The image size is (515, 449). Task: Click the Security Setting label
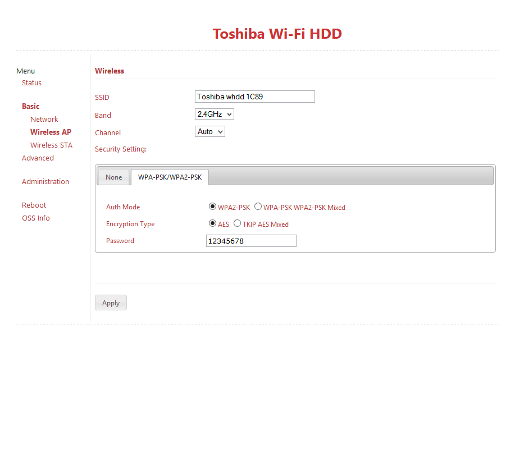121,149
